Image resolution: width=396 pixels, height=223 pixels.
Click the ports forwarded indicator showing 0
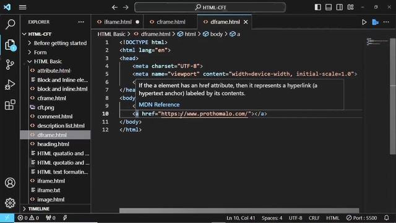point(51,218)
